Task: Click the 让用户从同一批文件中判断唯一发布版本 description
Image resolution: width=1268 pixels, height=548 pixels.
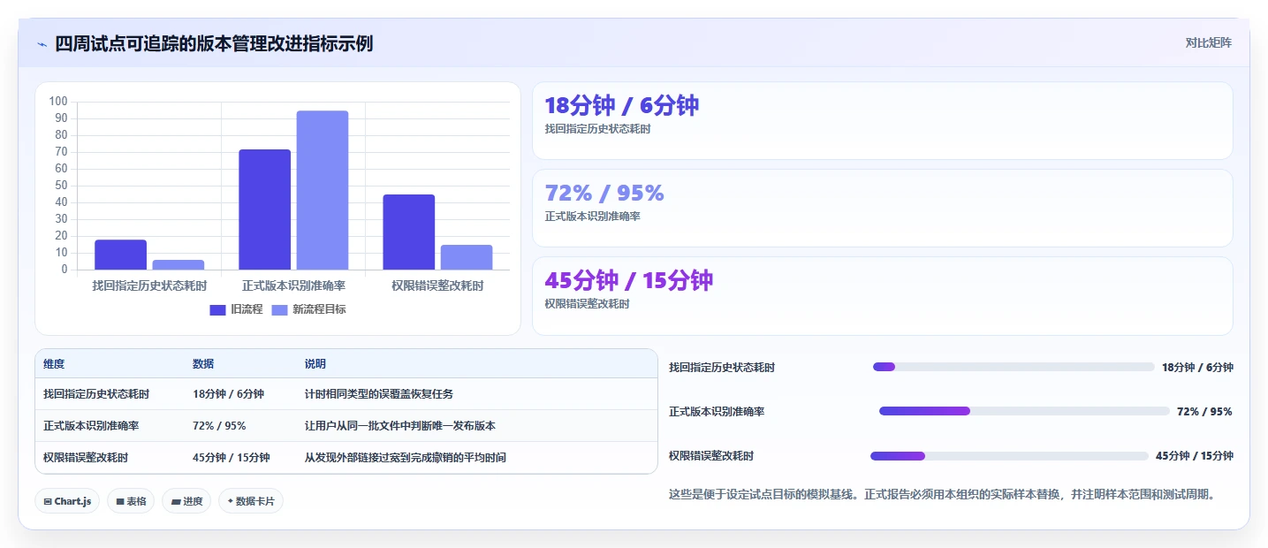Action: (400, 426)
